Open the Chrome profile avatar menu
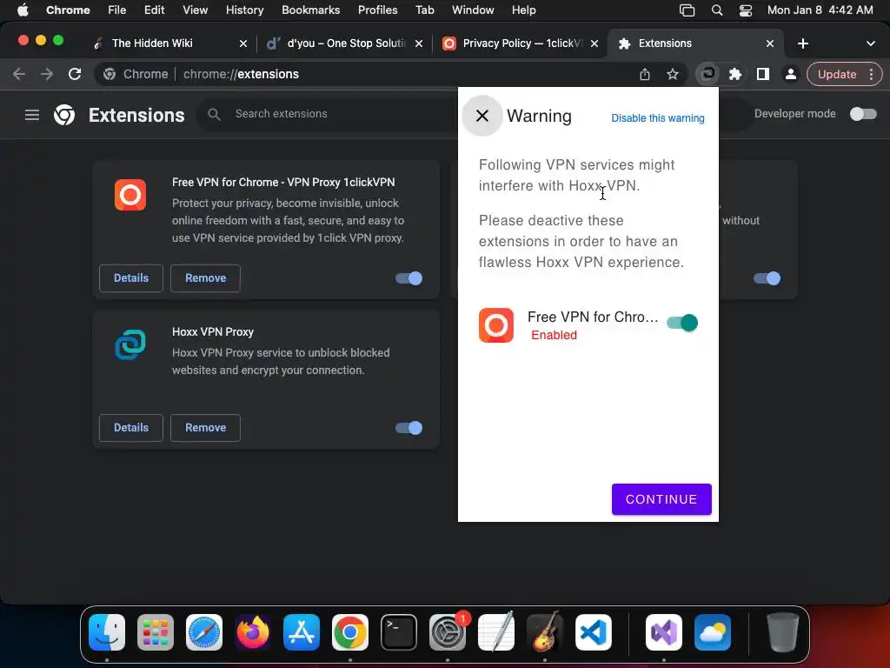Viewport: 890px width, 668px height. (791, 74)
